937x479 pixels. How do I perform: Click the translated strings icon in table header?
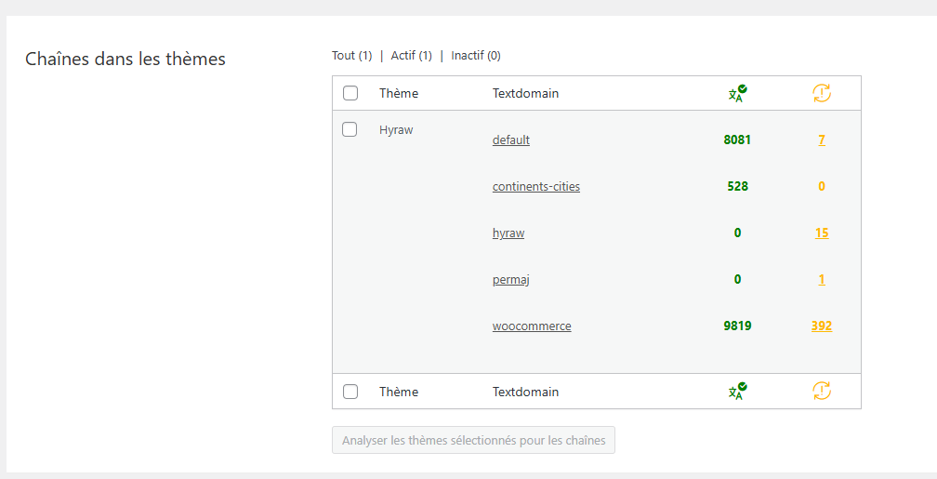click(x=737, y=93)
